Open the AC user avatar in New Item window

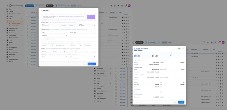click(129, 6)
